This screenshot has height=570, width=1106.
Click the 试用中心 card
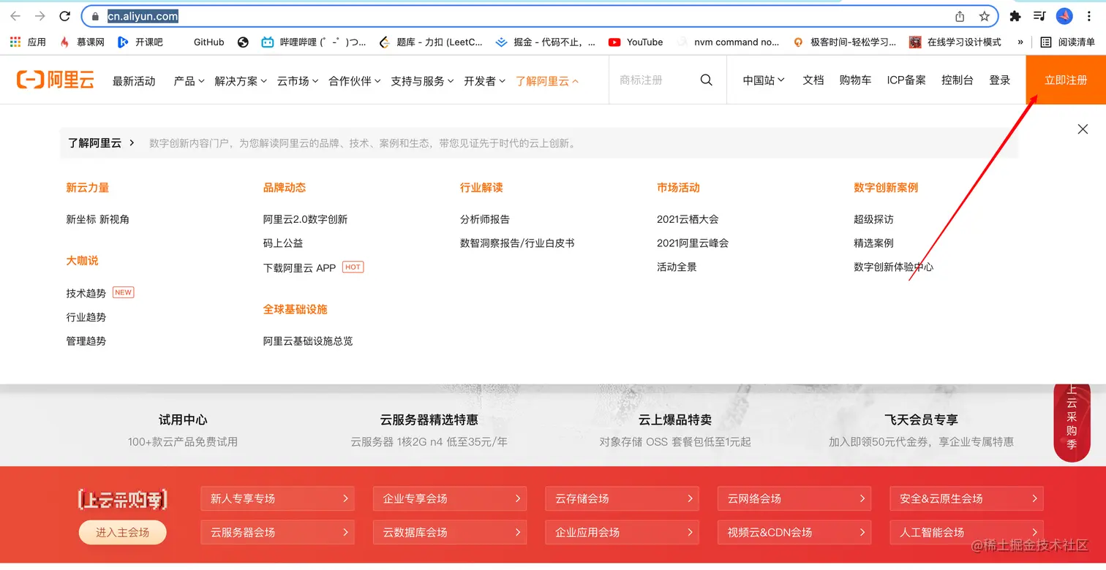tap(183, 430)
